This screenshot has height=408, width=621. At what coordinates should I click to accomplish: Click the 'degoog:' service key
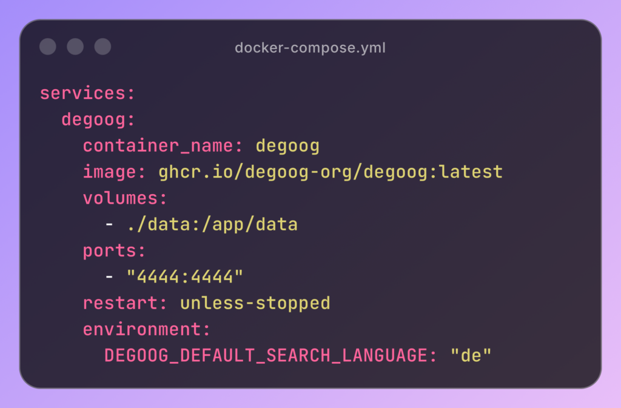(x=98, y=119)
